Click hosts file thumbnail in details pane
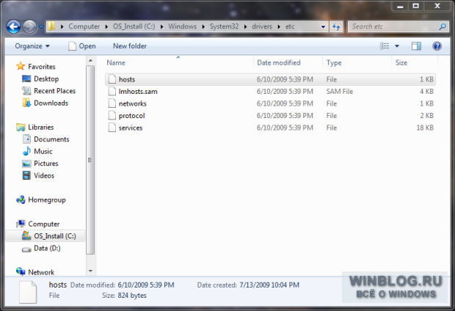The width and height of the screenshot is (455, 311). (28, 292)
